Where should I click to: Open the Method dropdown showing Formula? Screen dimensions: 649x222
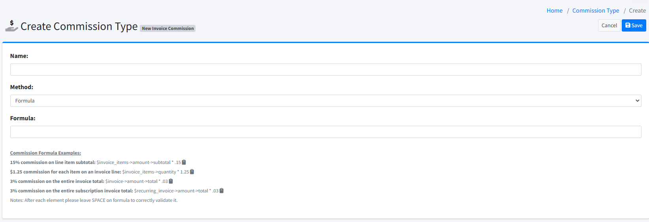[x=325, y=101]
